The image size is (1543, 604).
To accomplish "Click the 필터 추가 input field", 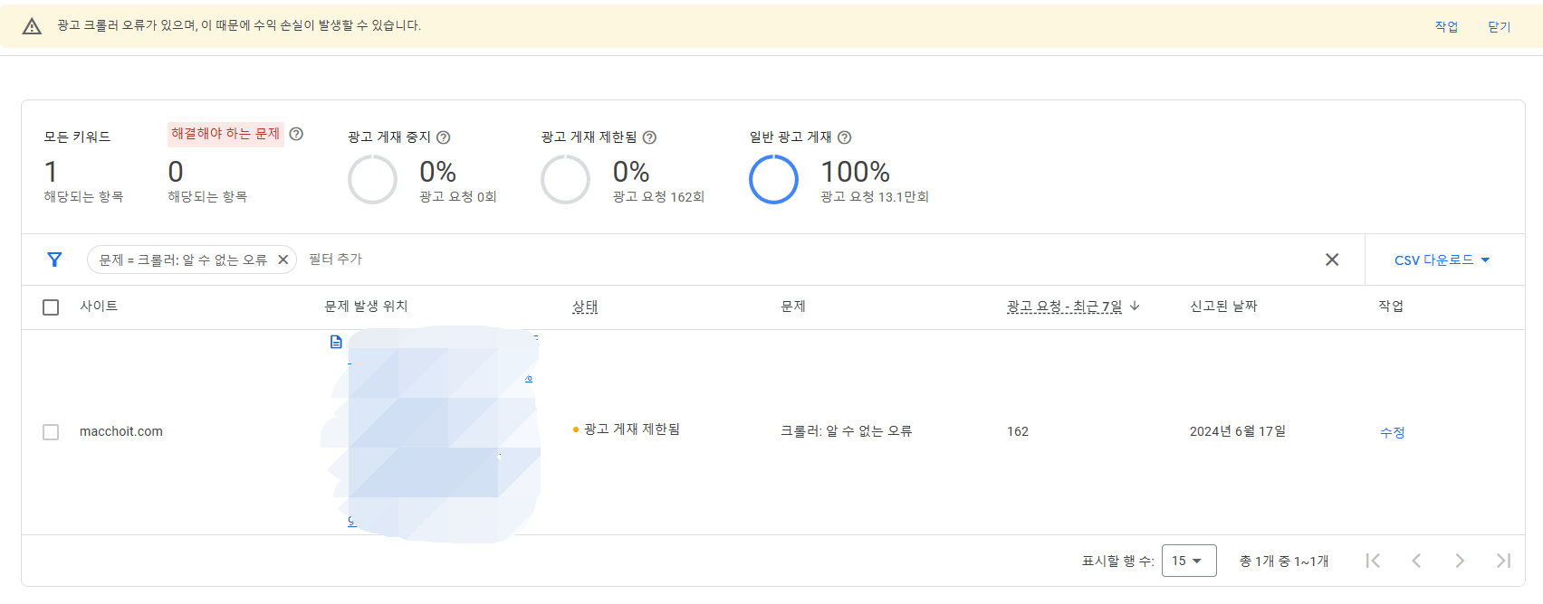I will pyautogui.click(x=335, y=260).
